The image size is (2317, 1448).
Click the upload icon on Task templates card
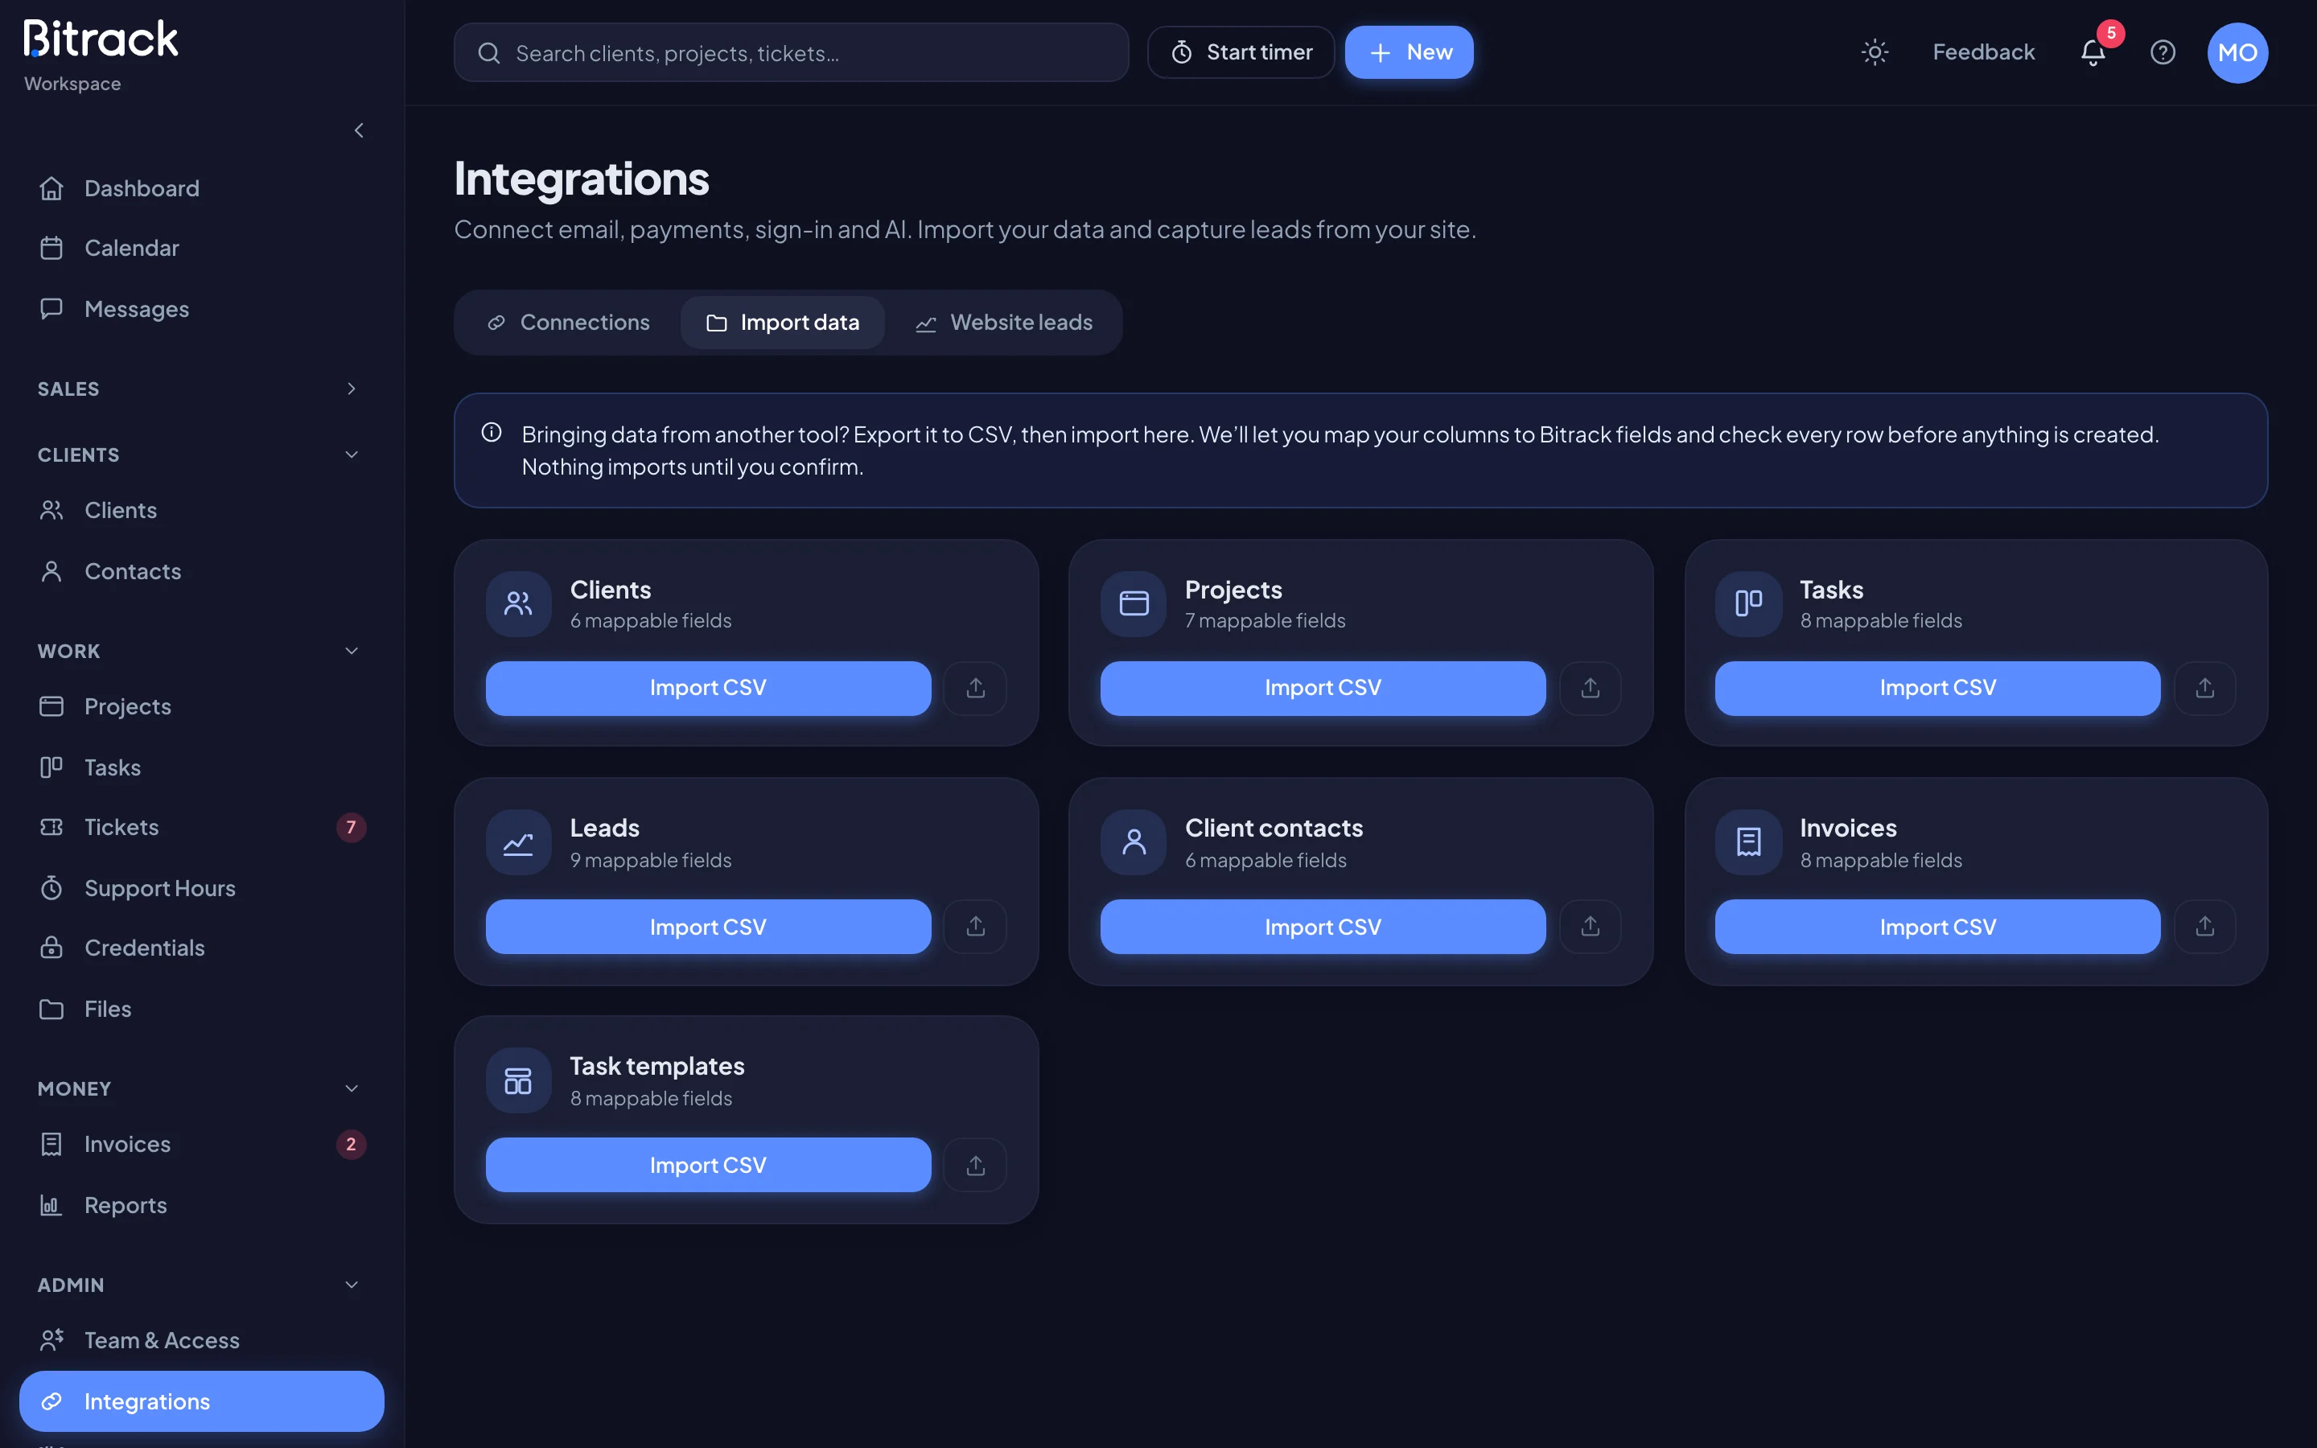[975, 1165]
